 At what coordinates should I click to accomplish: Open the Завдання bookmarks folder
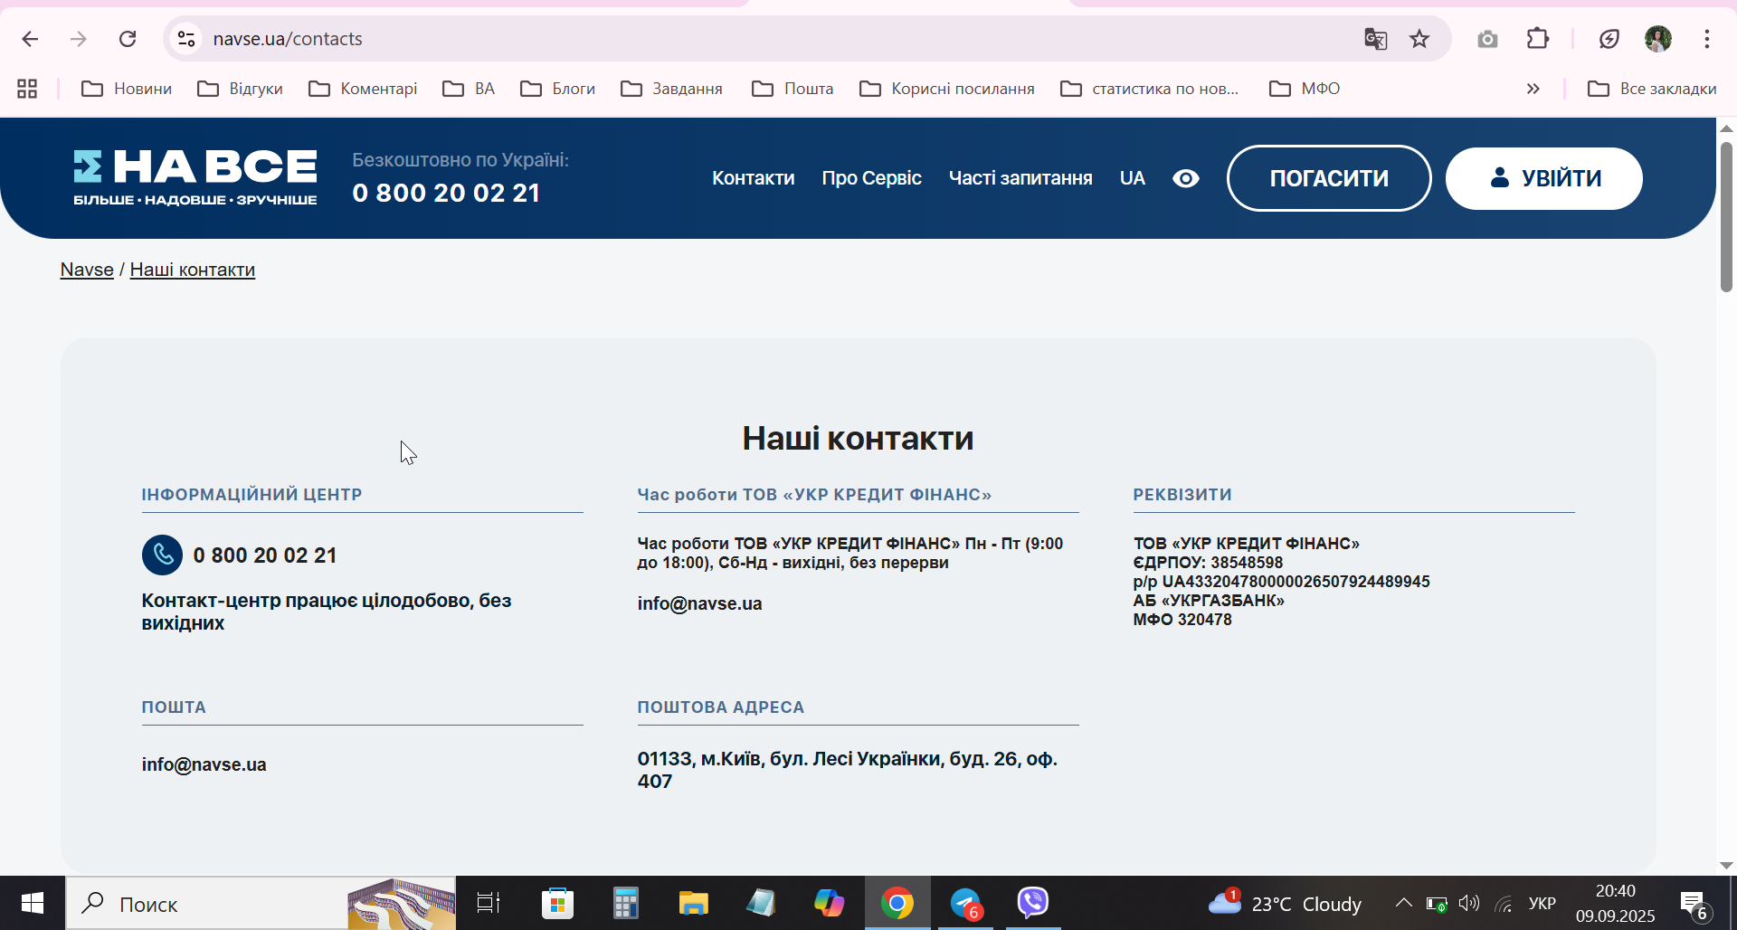(672, 89)
